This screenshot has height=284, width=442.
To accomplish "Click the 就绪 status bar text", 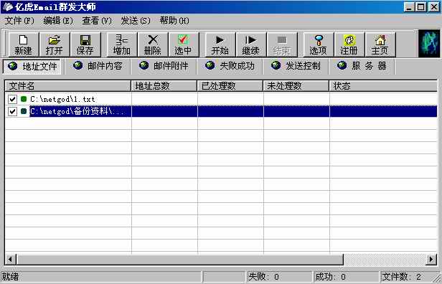I will coord(11,277).
